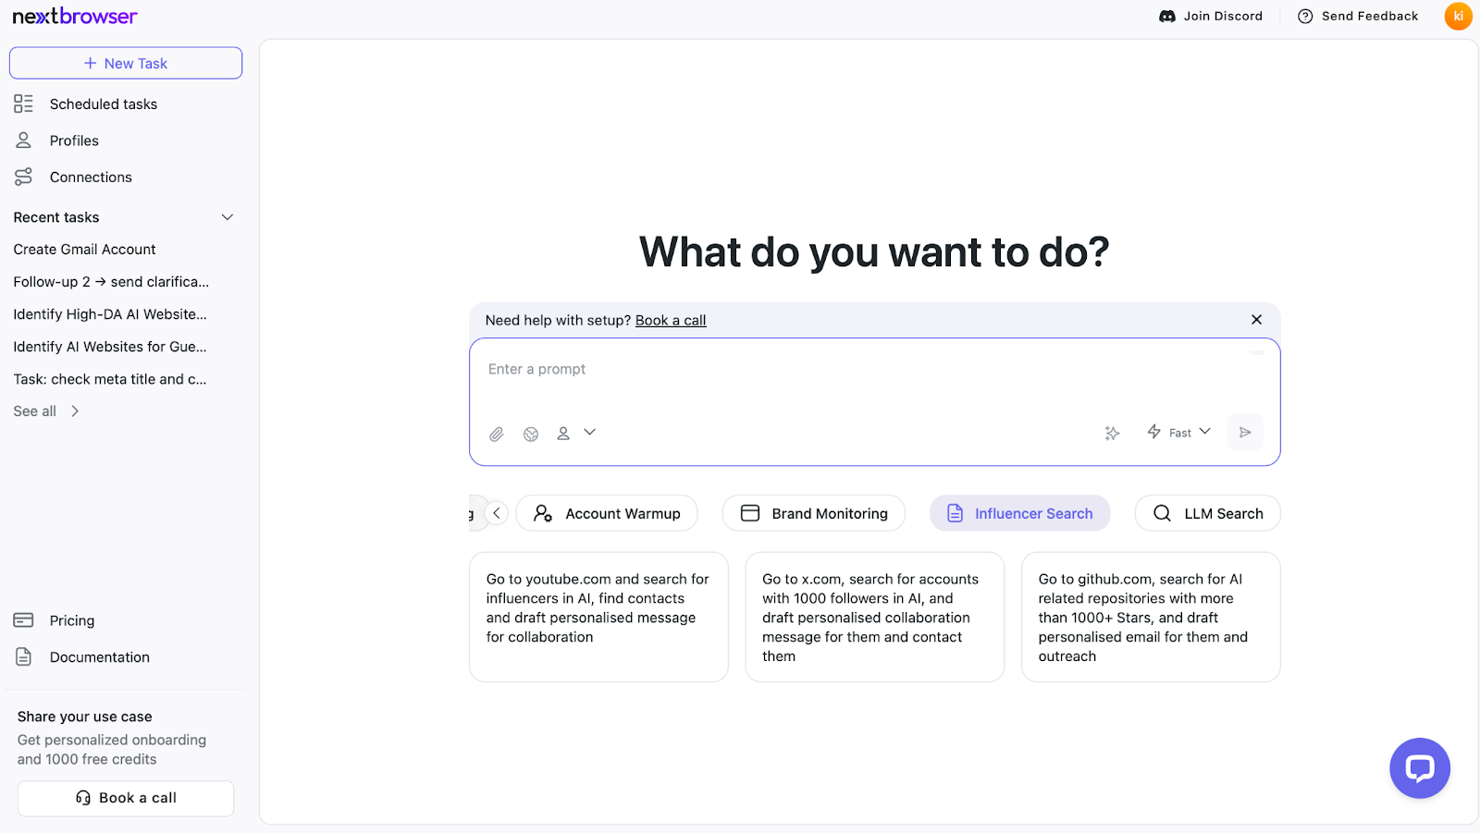Screen dimensions: 1480x833
Task: Click the Send Feedback question icon
Action: click(x=1305, y=16)
